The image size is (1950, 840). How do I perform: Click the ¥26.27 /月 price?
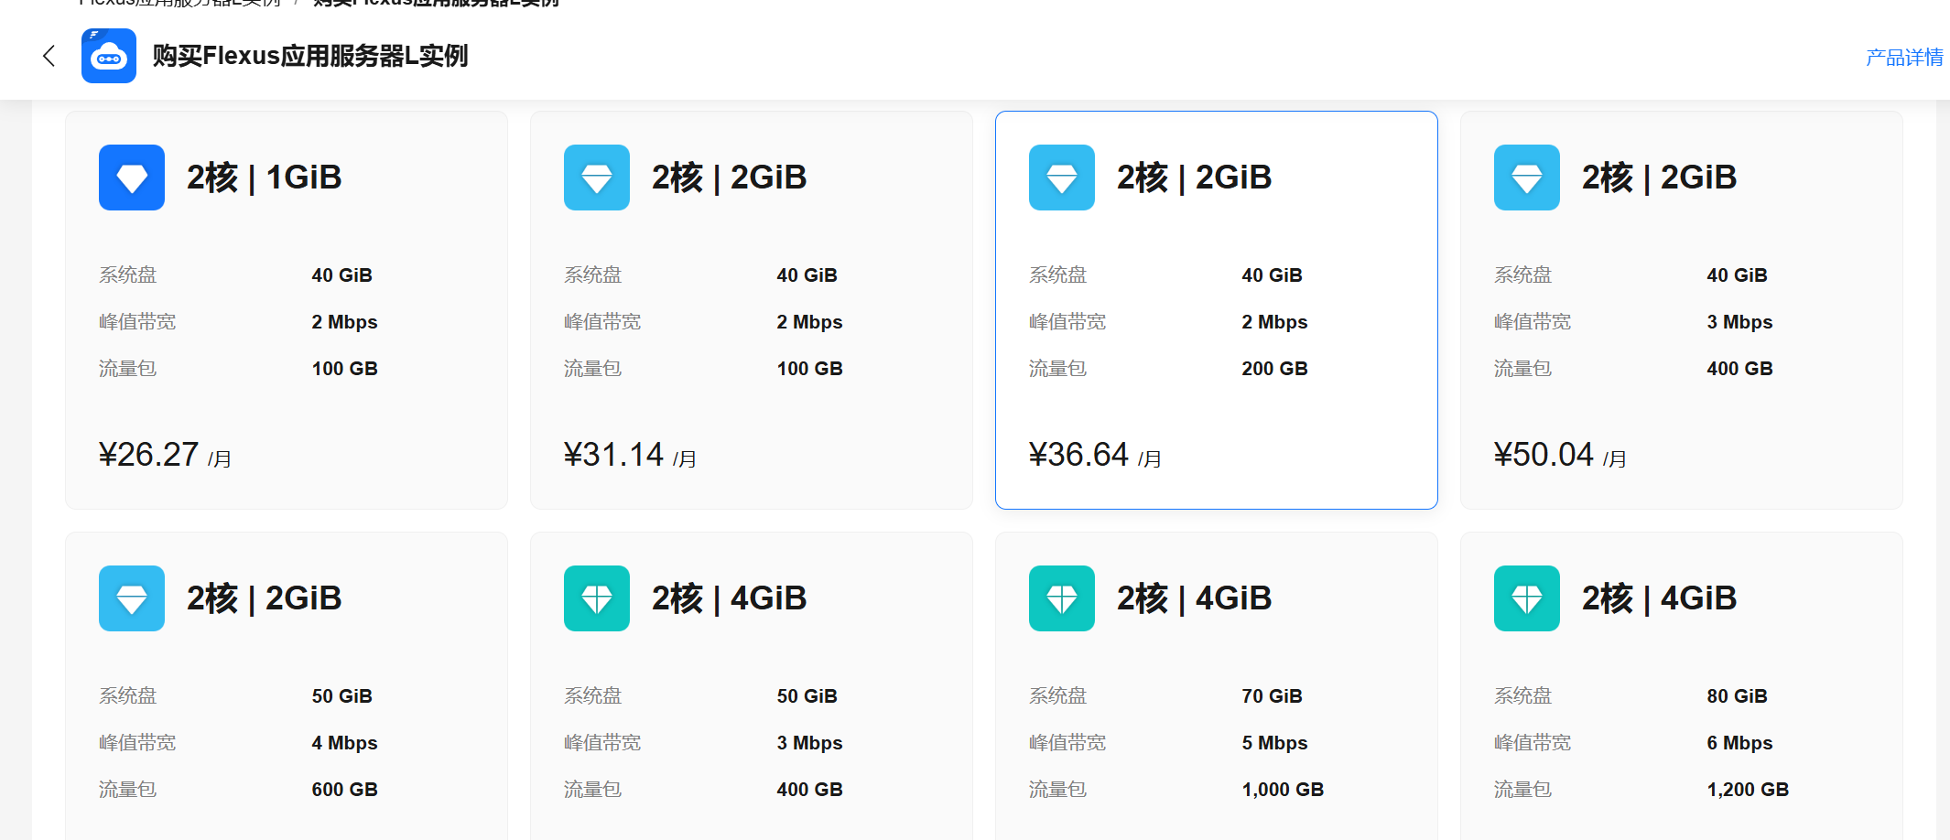[x=165, y=455]
